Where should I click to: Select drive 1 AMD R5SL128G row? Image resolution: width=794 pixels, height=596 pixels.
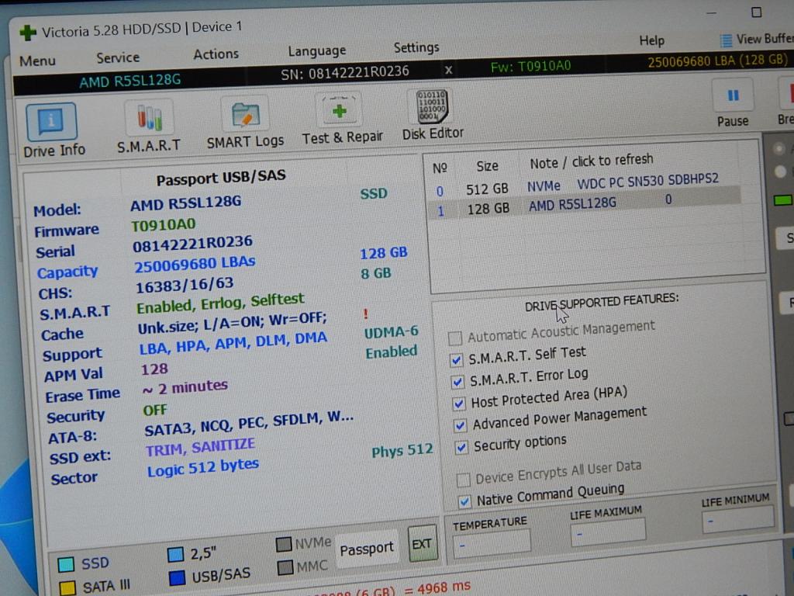(x=583, y=204)
